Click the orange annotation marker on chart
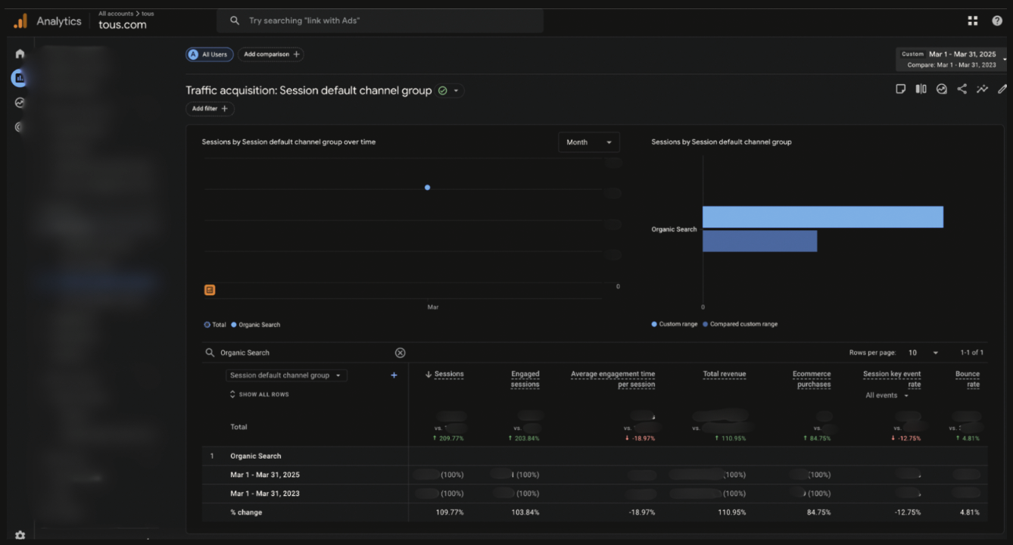Viewport: 1013px width, 545px height. click(x=210, y=290)
